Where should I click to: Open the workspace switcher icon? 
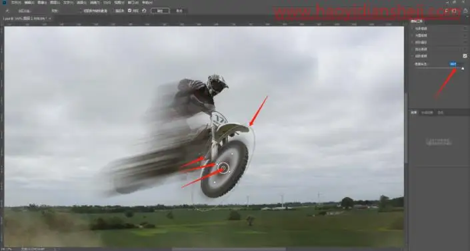click(x=455, y=11)
